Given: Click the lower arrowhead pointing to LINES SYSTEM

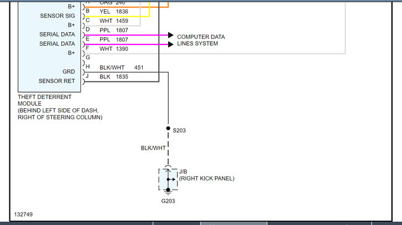Looking at the screenshot, I should (171, 45).
